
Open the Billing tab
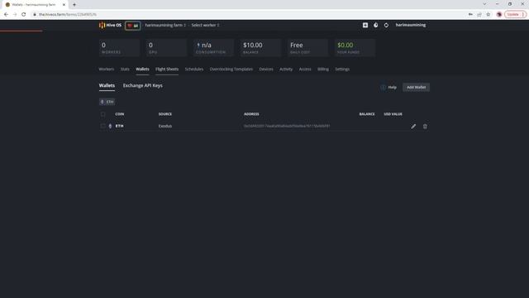[x=323, y=70]
